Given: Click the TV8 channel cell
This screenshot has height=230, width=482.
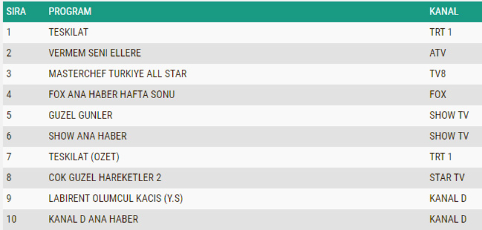Looking at the screenshot, I should [438, 74].
